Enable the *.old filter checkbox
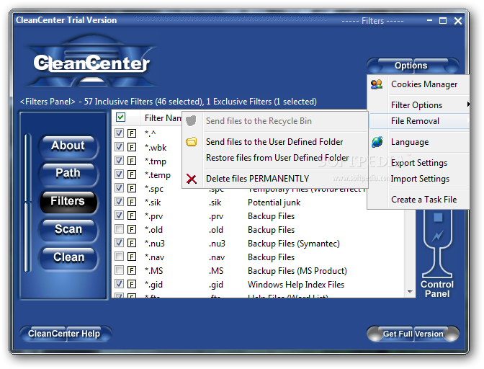484x369 pixels. tap(119, 229)
